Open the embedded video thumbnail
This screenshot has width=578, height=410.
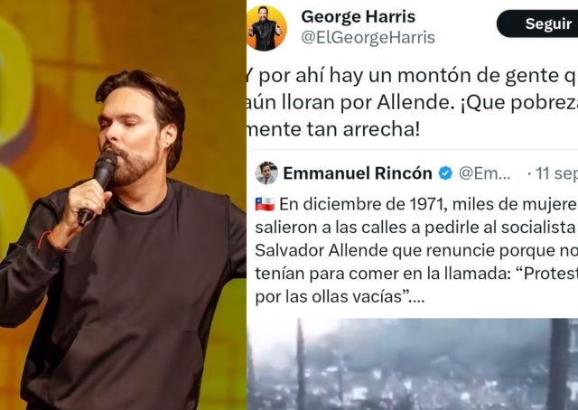(x=412, y=364)
